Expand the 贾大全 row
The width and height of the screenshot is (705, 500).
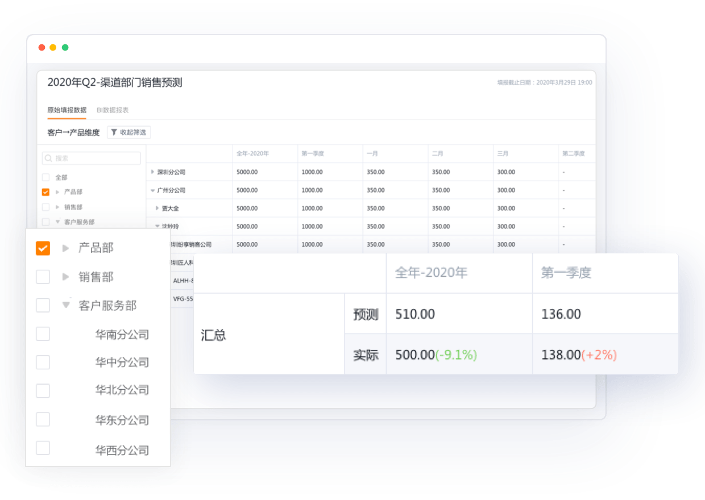point(159,208)
